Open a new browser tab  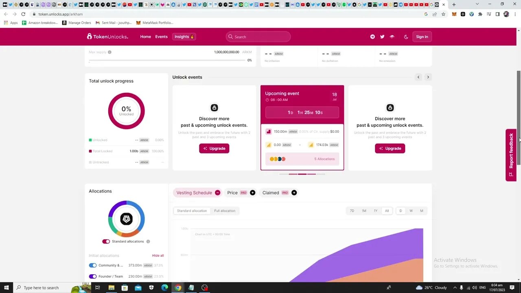(x=454, y=4)
